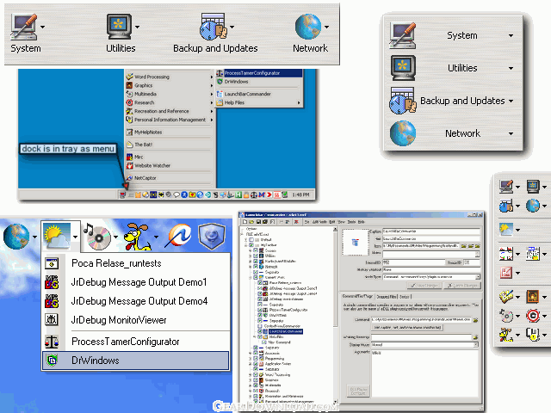
Task: Click Set caption, hint, icon from file button
Action: pos(407,327)
